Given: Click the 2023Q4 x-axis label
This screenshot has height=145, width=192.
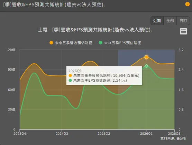Looking at the screenshot, I should click(20, 134).
